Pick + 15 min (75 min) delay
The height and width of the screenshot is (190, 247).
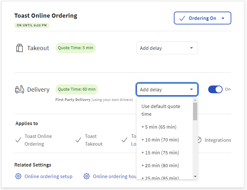coord(160,153)
